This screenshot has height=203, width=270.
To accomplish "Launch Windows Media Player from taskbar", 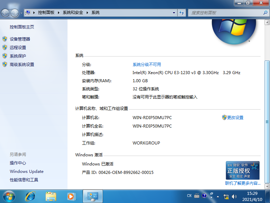I will point(71,196).
